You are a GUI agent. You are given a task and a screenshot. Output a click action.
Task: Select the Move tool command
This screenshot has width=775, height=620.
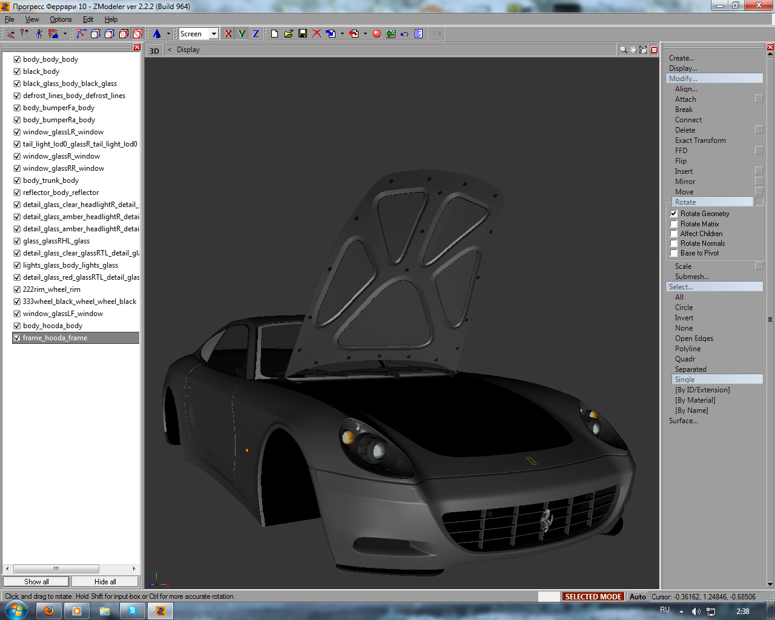click(x=684, y=192)
